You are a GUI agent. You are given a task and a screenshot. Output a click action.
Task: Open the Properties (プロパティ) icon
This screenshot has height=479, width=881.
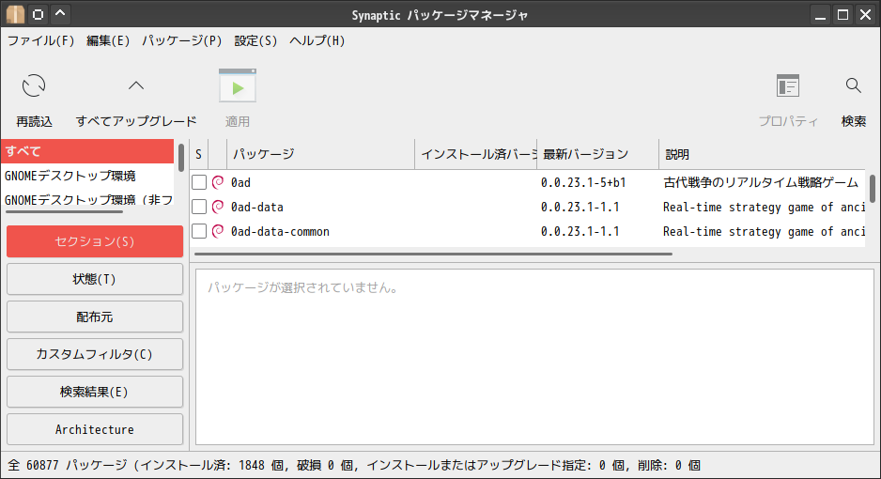[x=788, y=85]
